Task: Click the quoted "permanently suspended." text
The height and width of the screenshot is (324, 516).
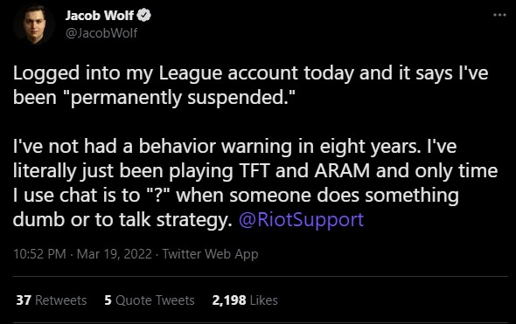Action: click(x=183, y=98)
